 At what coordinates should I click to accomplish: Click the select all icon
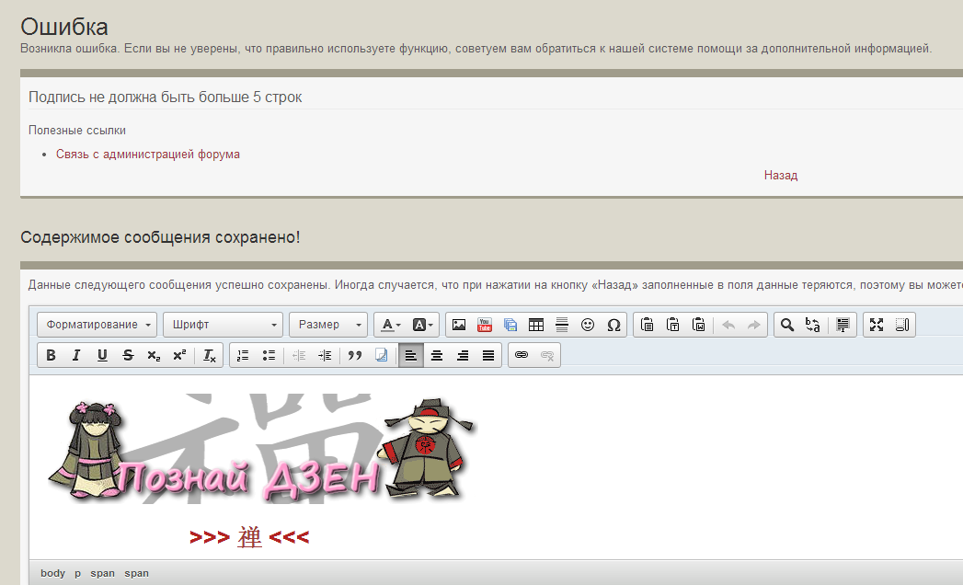coord(843,325)
